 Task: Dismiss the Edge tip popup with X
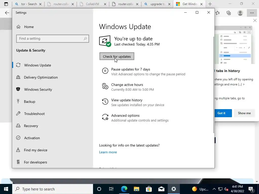tap(255, 21)
